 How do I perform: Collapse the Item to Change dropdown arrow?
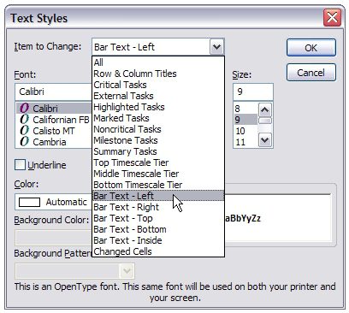tap(216, 47)
